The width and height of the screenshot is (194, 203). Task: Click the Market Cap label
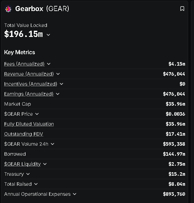(x=18, y=104)
